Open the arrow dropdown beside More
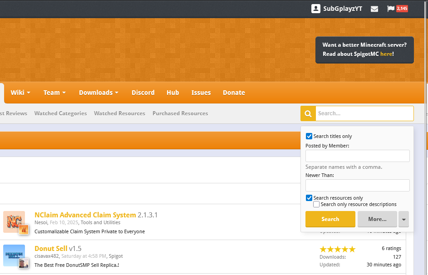The image size is (428, 275). click(403, 219)
